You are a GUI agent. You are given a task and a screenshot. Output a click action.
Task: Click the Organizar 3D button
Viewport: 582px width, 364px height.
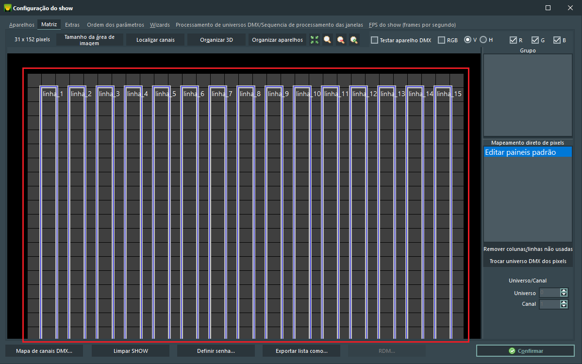pyautogui.click(x=216, y=40)
